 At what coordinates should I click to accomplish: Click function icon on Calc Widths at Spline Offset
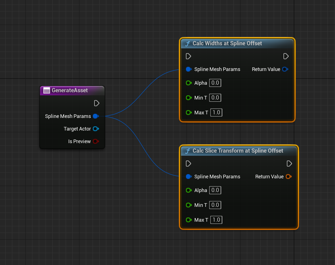pos(188,44)
